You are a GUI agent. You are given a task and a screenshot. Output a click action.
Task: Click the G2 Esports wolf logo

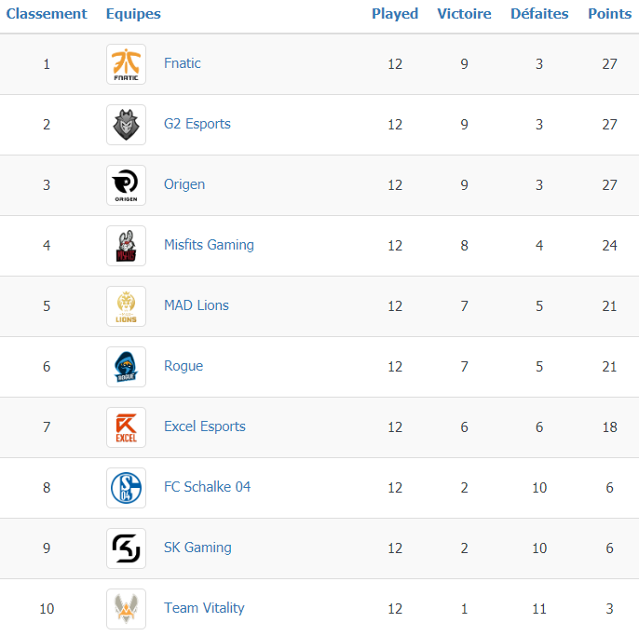(126, 125)
